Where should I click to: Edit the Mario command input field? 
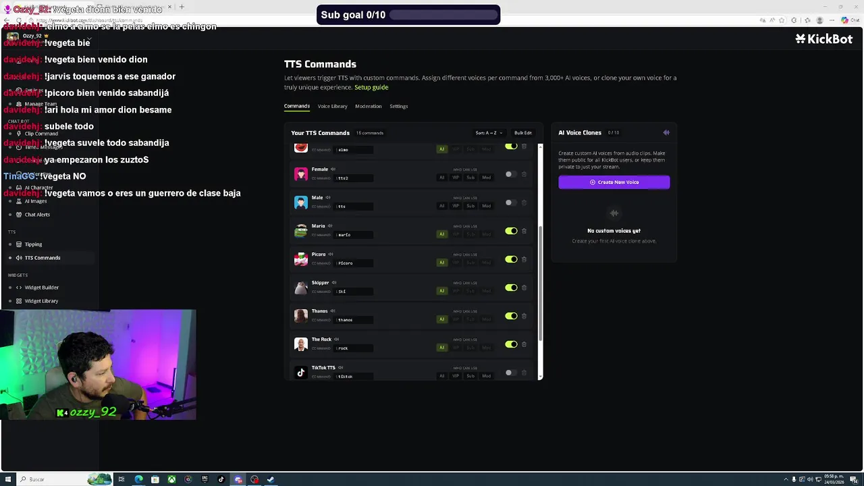point(354,235)
